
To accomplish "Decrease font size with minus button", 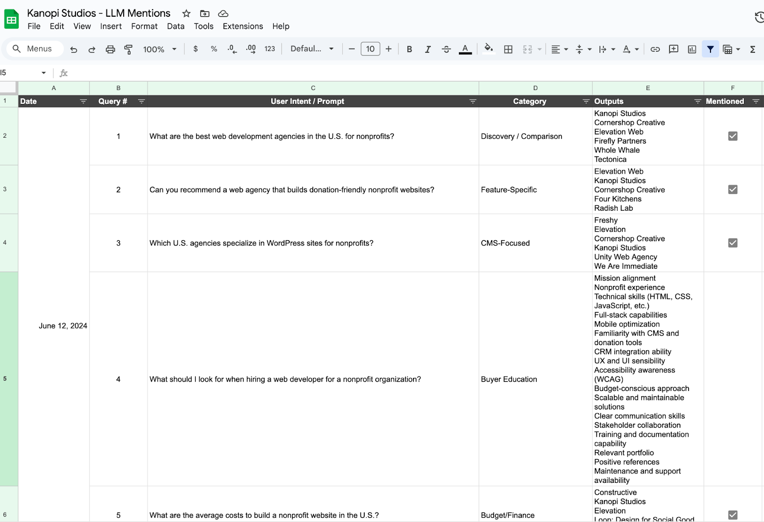I will 351,49.
